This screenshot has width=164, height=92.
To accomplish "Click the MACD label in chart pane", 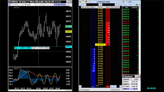I will coord(16,7).
